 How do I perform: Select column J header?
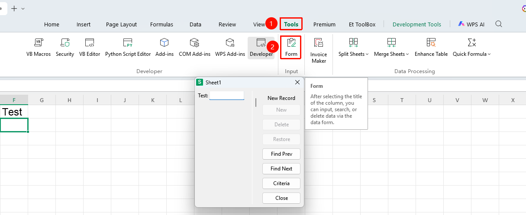125,100
